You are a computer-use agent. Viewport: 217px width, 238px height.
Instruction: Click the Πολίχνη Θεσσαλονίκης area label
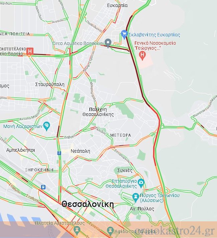pos(98,112)
